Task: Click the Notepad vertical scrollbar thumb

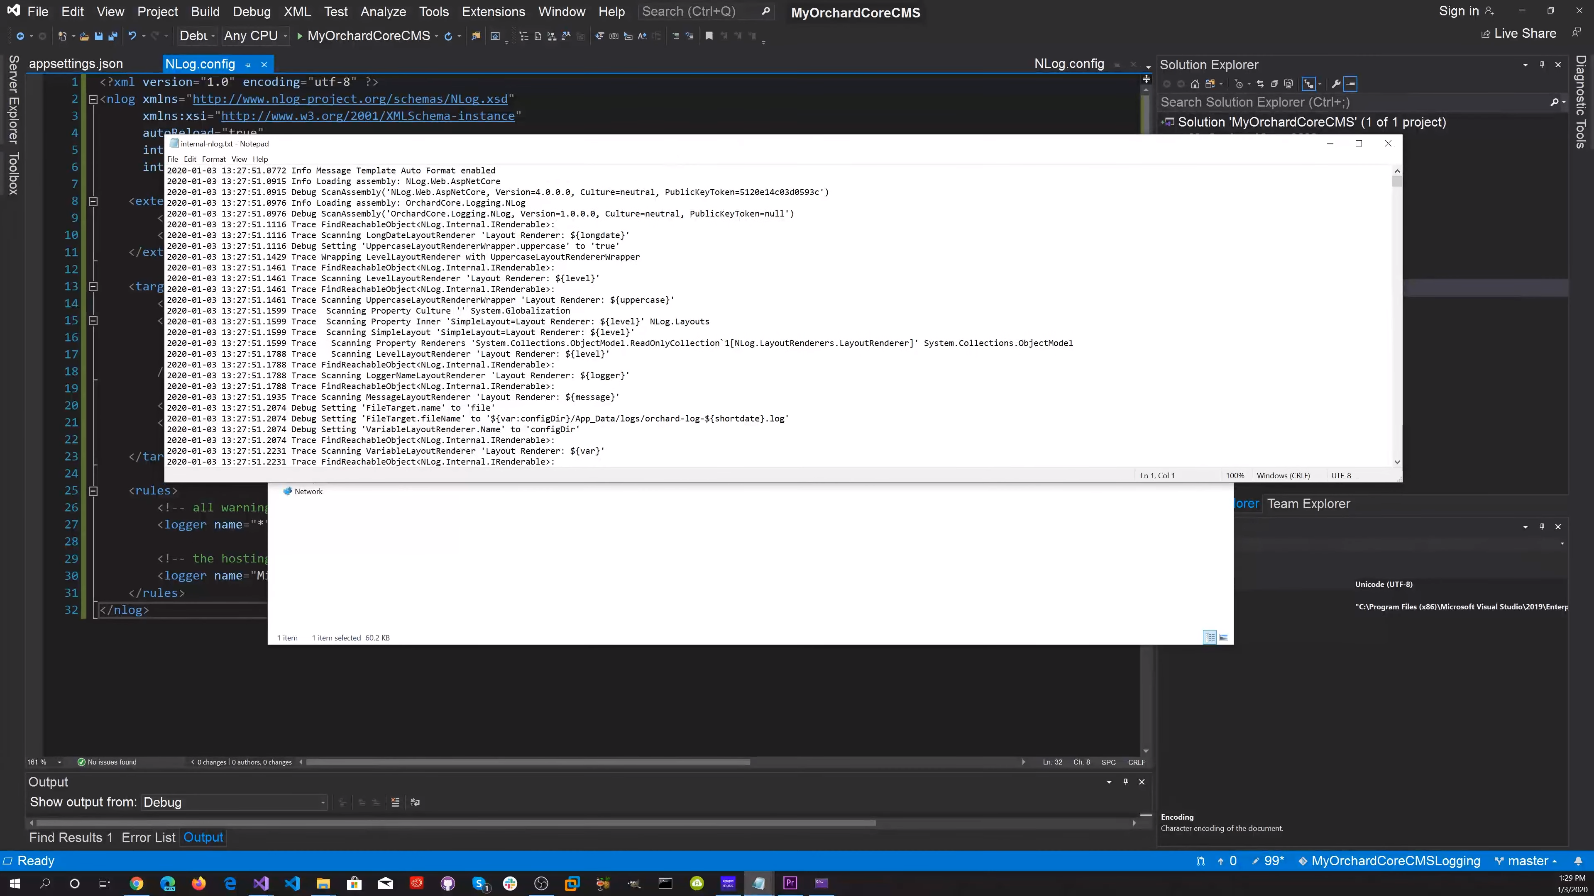Action: pyautogui.click(x=1397, y=181)
